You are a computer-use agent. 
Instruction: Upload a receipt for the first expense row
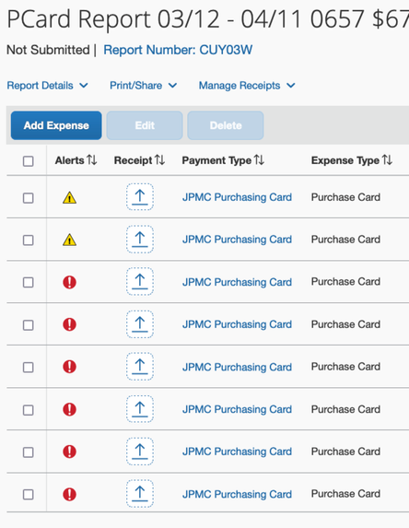[x=140, y=197]
